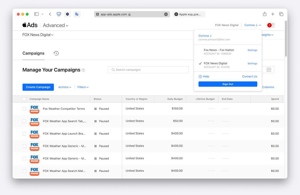Image resolution: width=300 pixels, height=195 pixels.
Task: Collapse the Corinne J. user menu
Action: coord(253,25)
